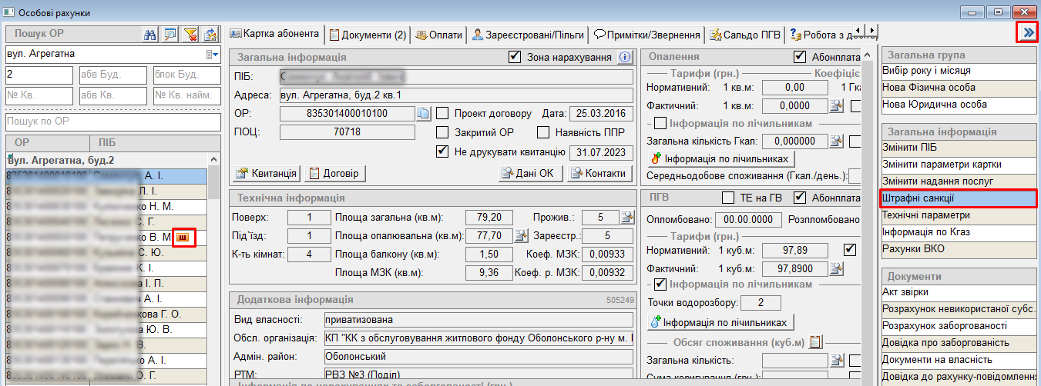The width and height of the screenshot is (1041, 386).
Task: Click the binoculars search icon
Action: point(150,34)
